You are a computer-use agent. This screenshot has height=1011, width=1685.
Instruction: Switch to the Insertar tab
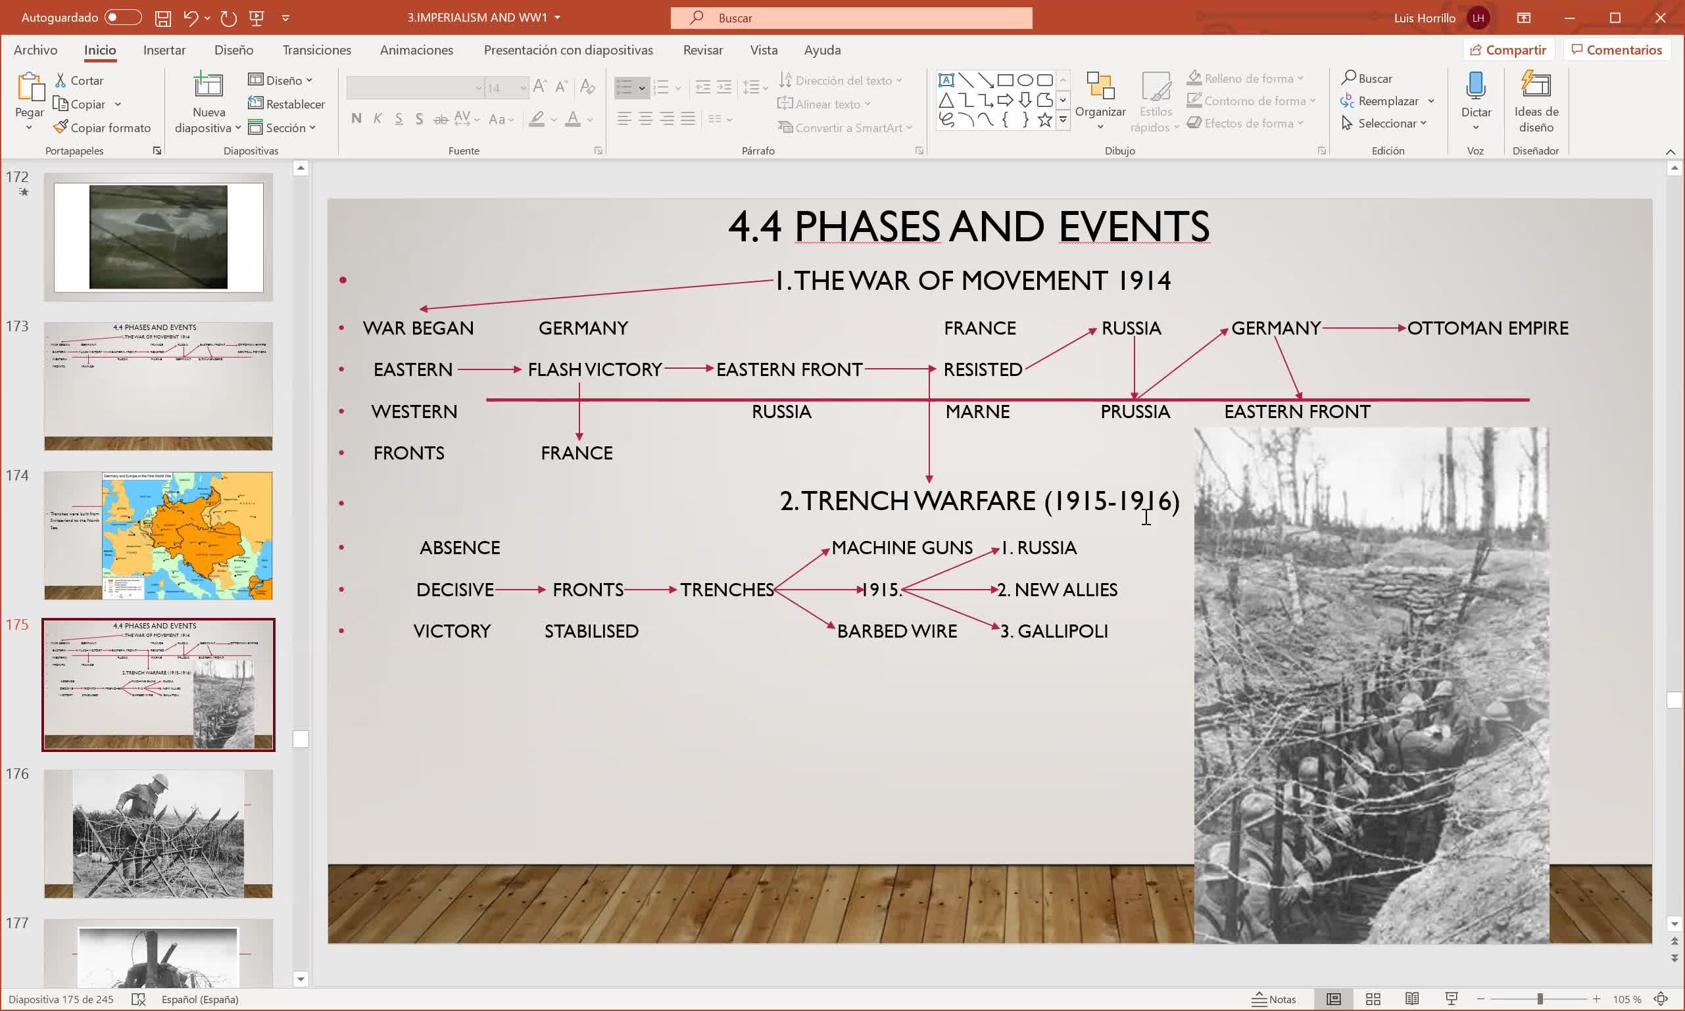164,50
